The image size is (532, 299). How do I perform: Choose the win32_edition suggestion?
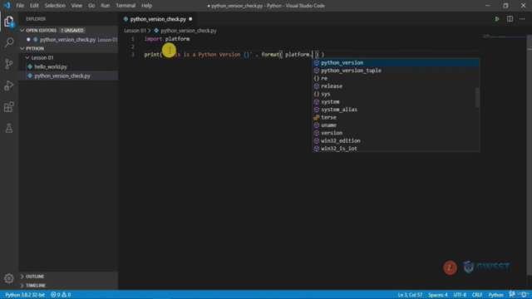click(396, 140)
